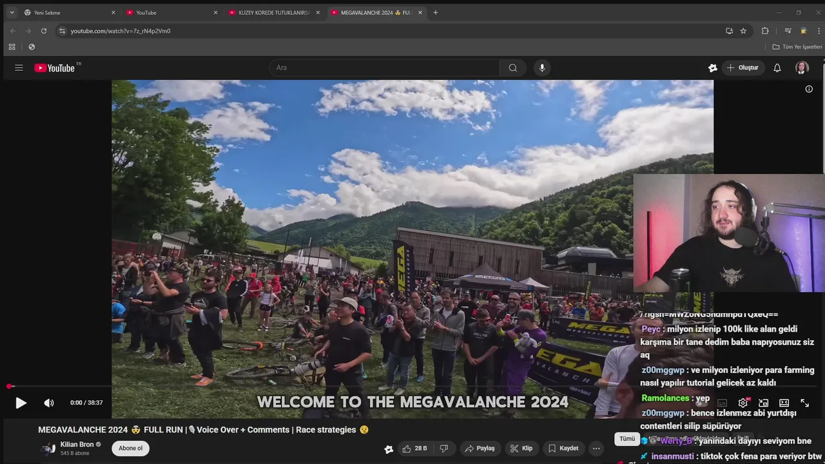The height and width of the screenshot is (464, 825).
Task: Close the Yeni Sekme tab
Action: [x=113, y=12]
